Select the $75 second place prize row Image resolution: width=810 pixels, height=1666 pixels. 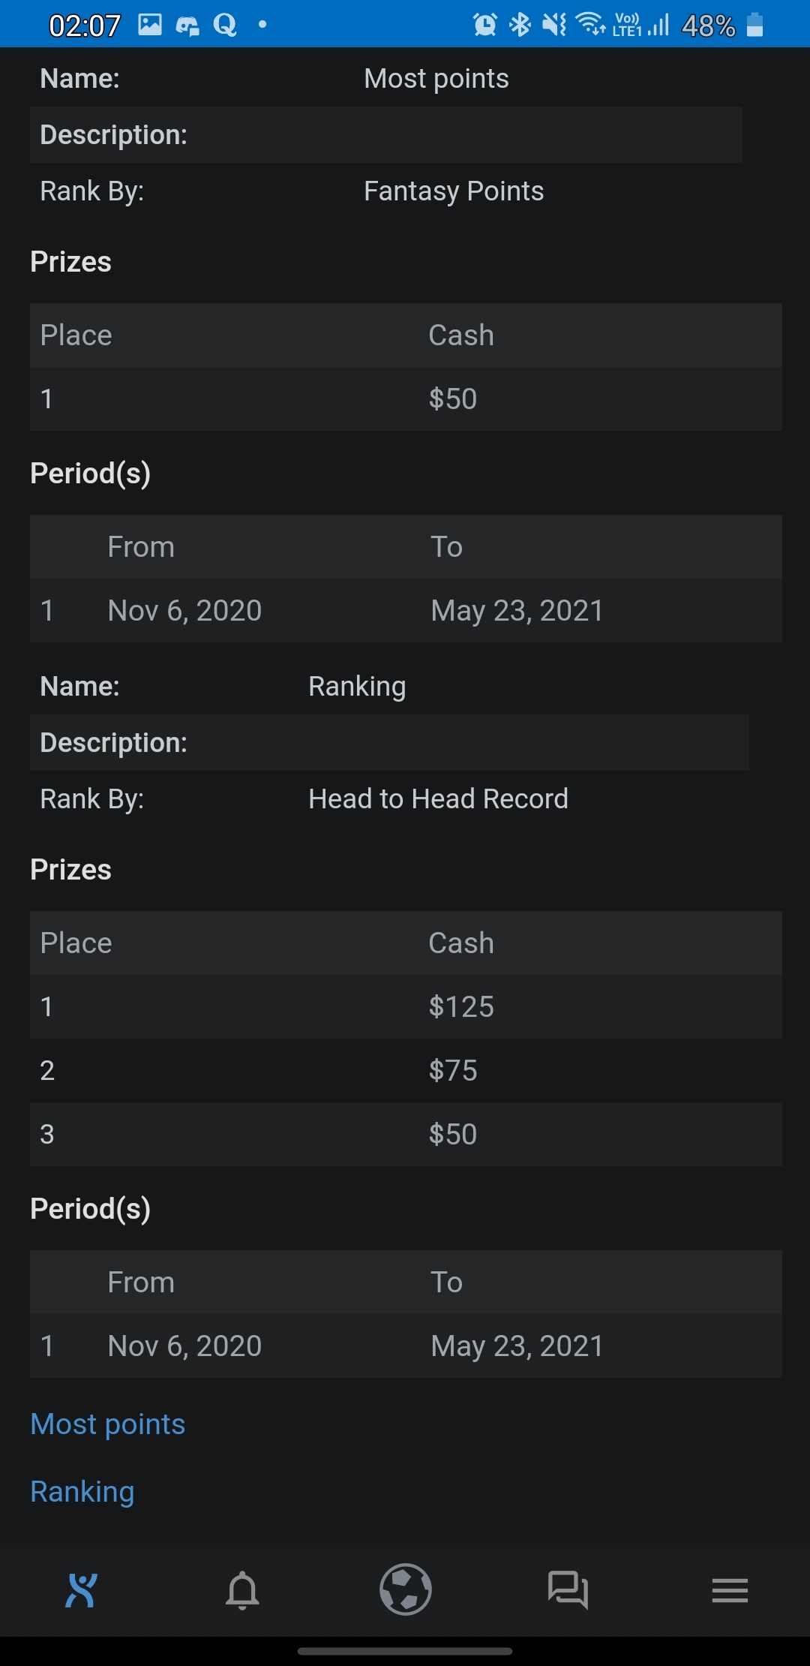pyautogui.click(x=406, y=1070)
